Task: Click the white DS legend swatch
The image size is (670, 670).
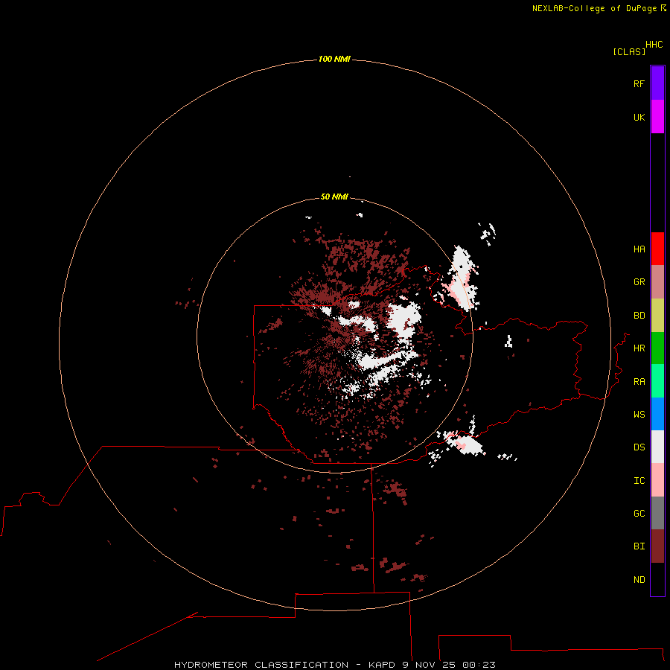Action: click(x=657, y=447)
